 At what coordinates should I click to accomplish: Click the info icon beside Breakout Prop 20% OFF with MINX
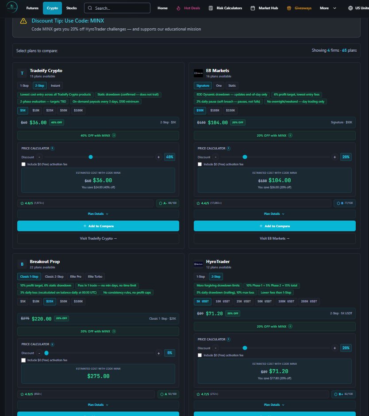114,331
